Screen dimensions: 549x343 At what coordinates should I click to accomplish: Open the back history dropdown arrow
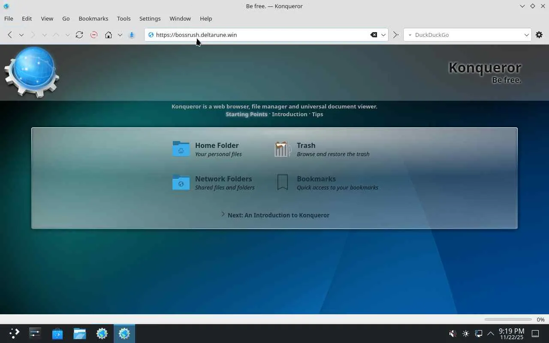(x=21, y=35)
